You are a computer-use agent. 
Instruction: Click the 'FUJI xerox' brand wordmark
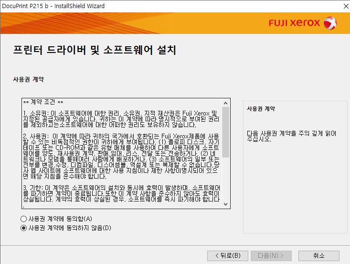(294, 23)
